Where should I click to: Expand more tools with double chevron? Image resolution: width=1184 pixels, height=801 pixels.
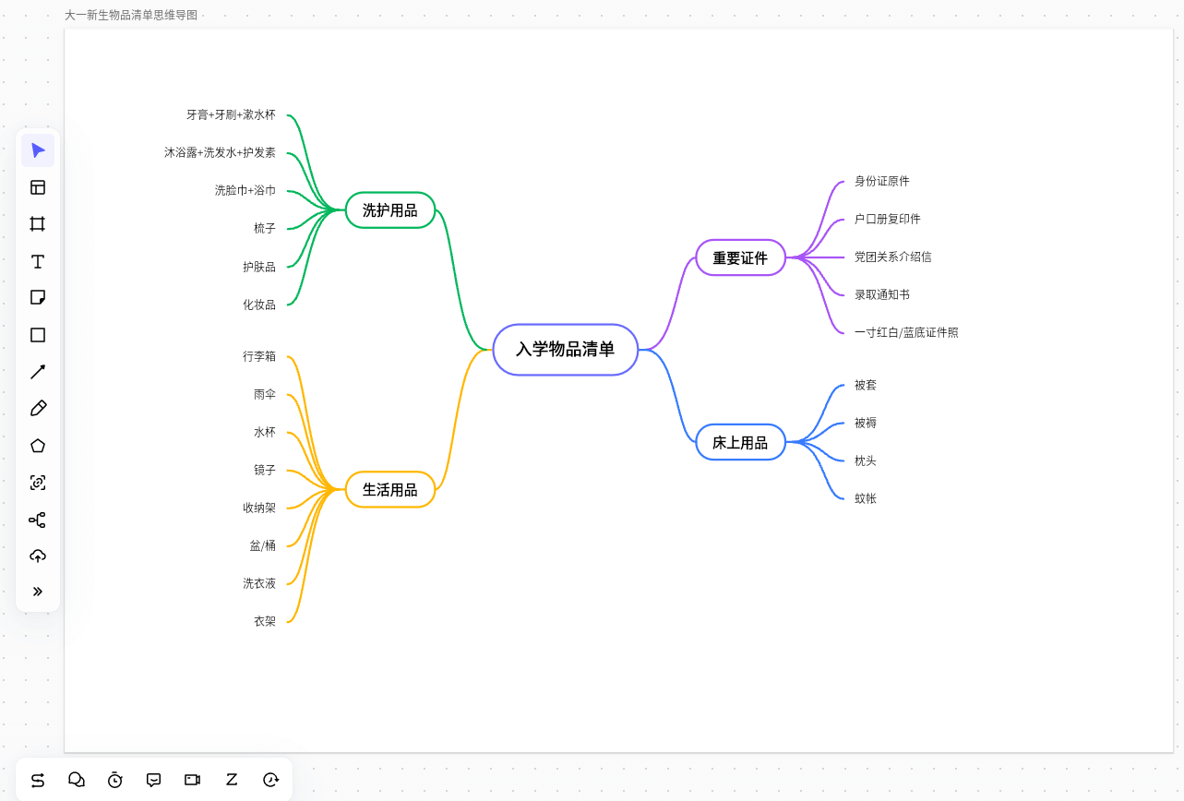click(x=38, y=592)
